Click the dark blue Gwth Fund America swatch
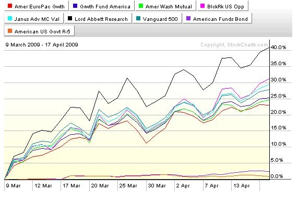 click(x=75, y=6)
